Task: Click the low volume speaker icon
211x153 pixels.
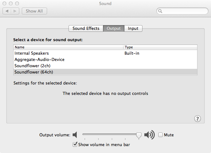Action: pos(75,135)
